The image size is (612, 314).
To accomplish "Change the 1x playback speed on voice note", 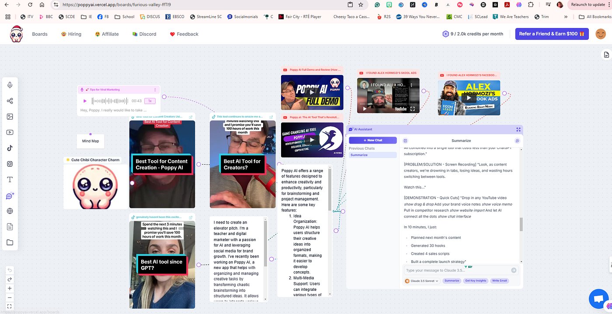I will pos(150,101).
